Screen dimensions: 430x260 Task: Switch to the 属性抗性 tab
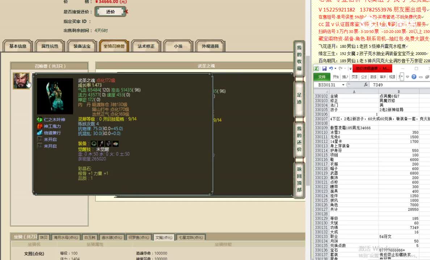click(50, 46)
